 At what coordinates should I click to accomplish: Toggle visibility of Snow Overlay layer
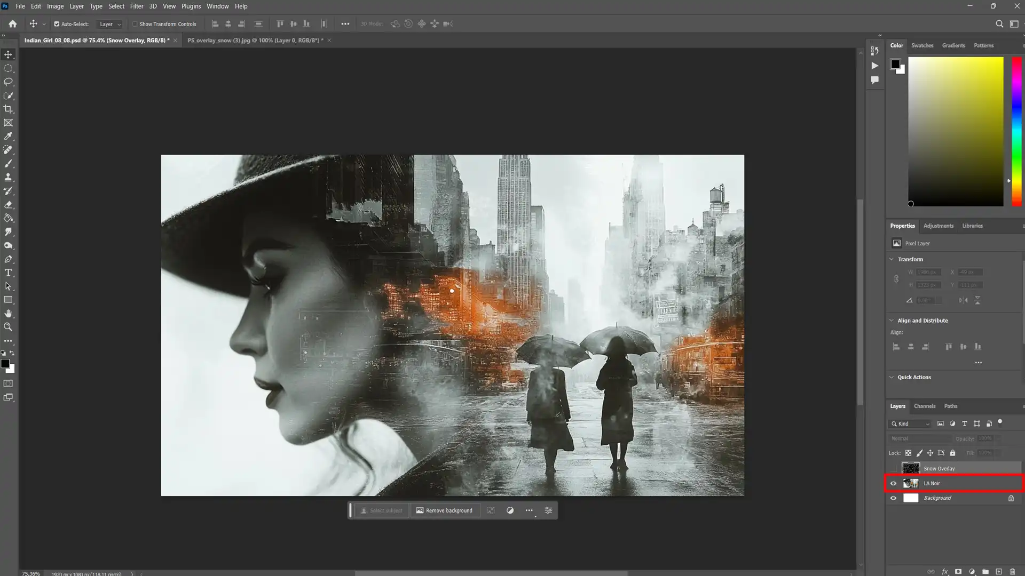(x=893, y=468)
